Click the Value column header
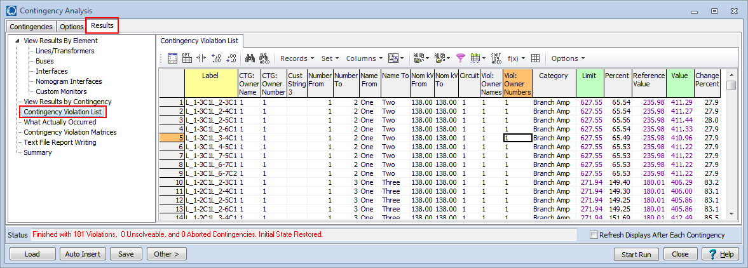The width and height of the screenshot is (748, 268). click(x=680, y=83)
